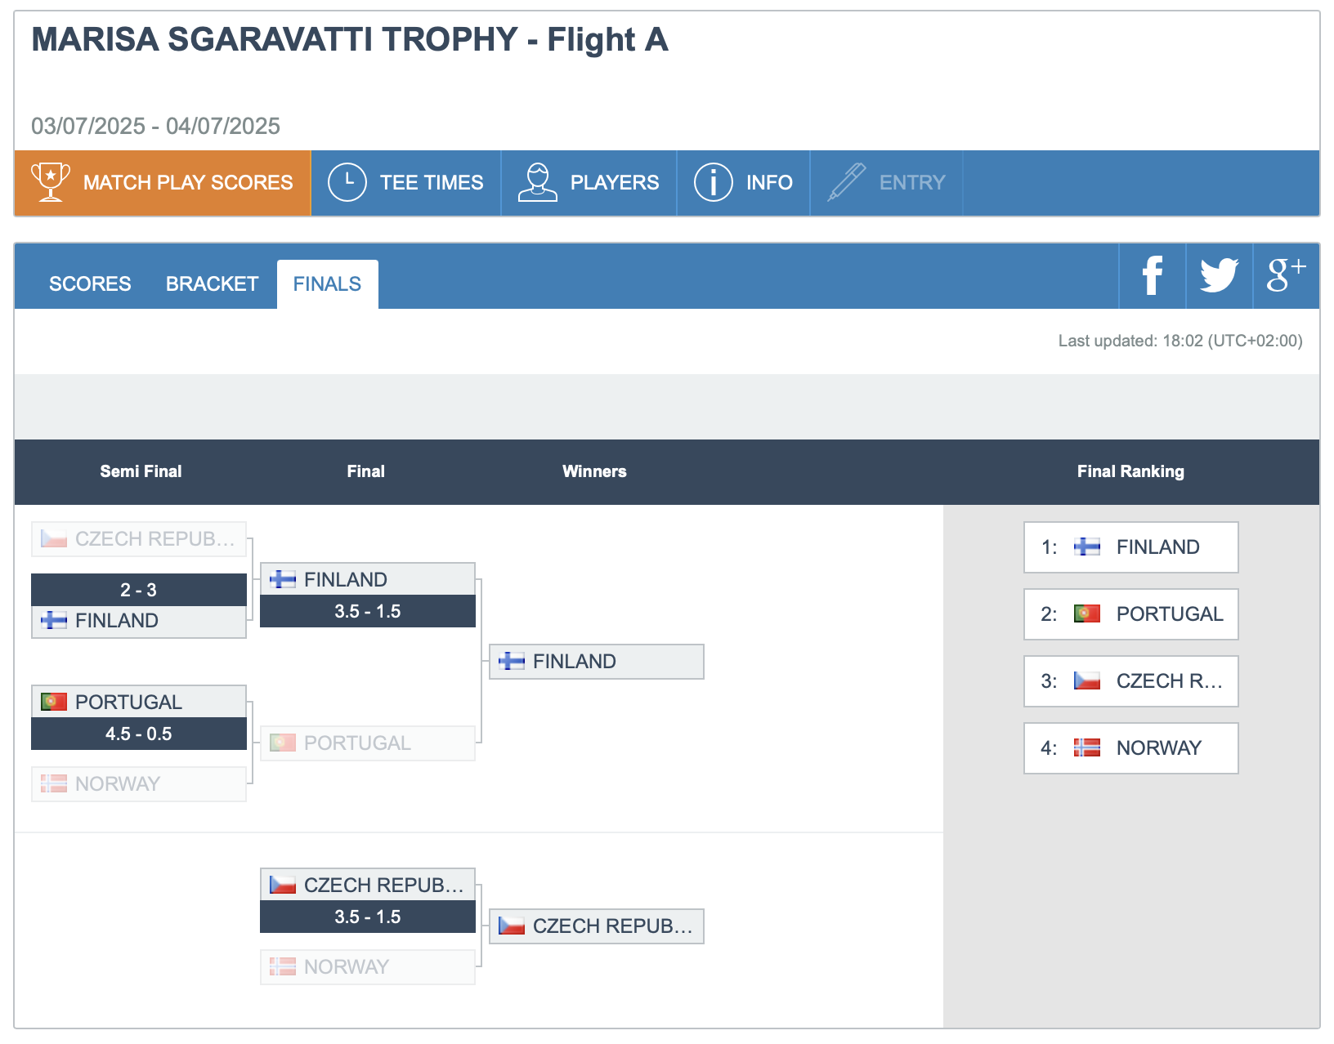The image size is (1334, 1044).
Task: Click the Last updated timestamp
Action: tap(1180, 341)
